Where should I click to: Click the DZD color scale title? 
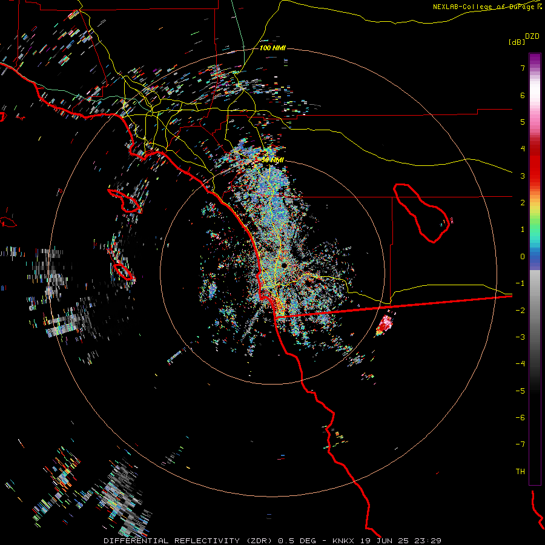pyautogui.click(x=532, y=36)
